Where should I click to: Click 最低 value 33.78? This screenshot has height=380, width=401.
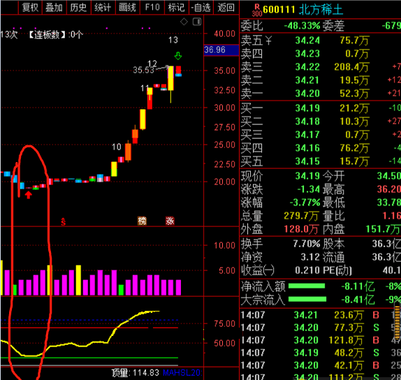click(x=388, y=203)
